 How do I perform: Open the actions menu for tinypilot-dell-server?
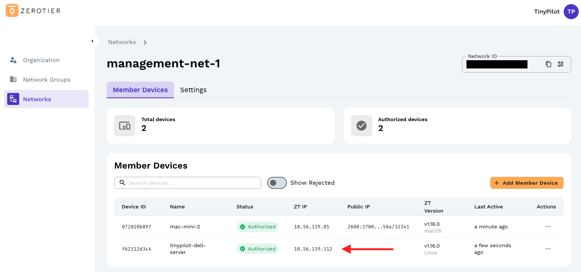point(548,249)
